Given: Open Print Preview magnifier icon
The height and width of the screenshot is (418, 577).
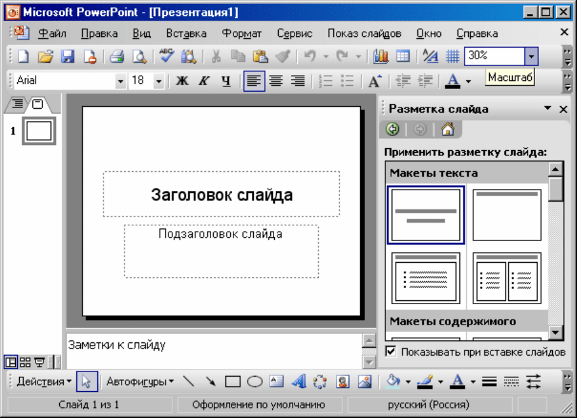Looking at the screenshot, I should pos(139,57).
